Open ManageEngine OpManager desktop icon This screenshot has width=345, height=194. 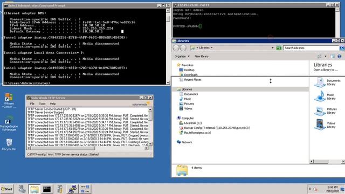point(9,123)
